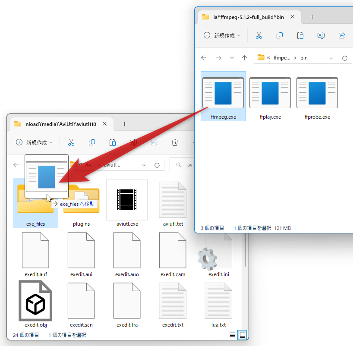Click Paste icon in aviutl110 window

[112, 142]
